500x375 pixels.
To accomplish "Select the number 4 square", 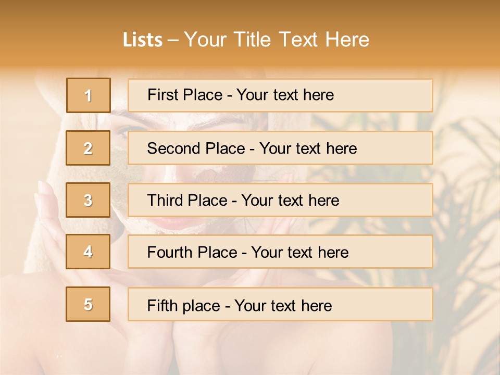I will 88,252.
